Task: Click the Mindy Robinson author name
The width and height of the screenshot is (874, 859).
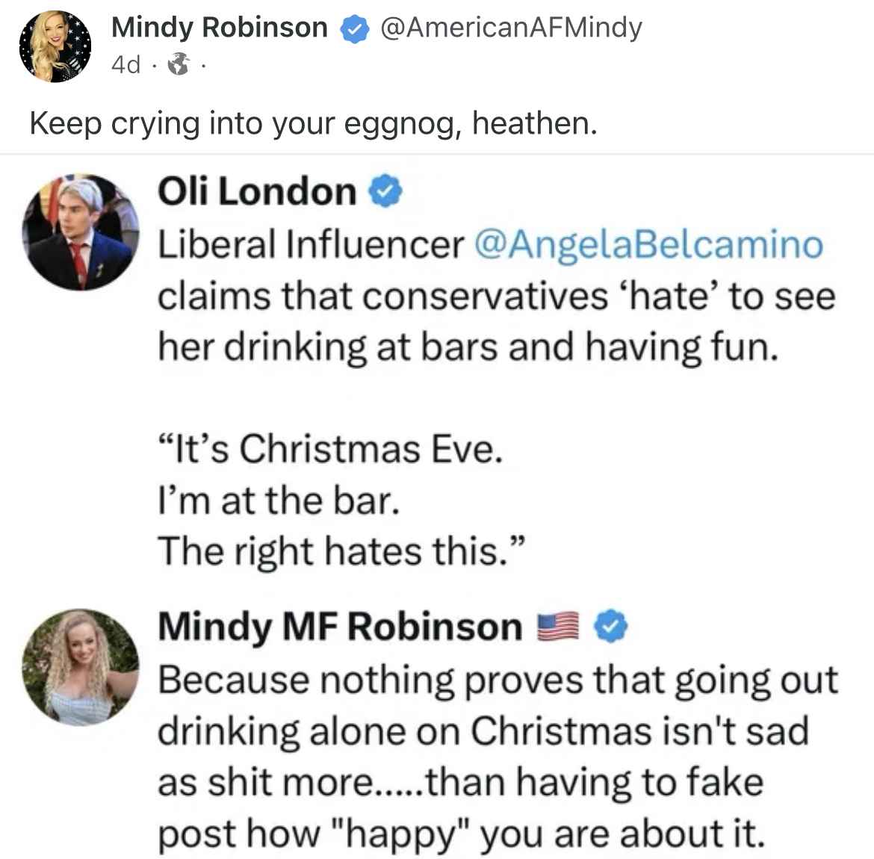Action: pos(219,28)
